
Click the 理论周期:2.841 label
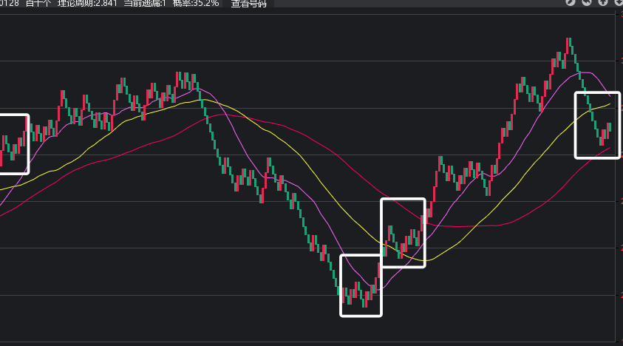(x=87, y=3)
